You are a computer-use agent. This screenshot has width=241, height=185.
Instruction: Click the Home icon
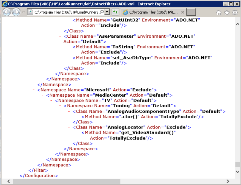[x=219, y=13]
